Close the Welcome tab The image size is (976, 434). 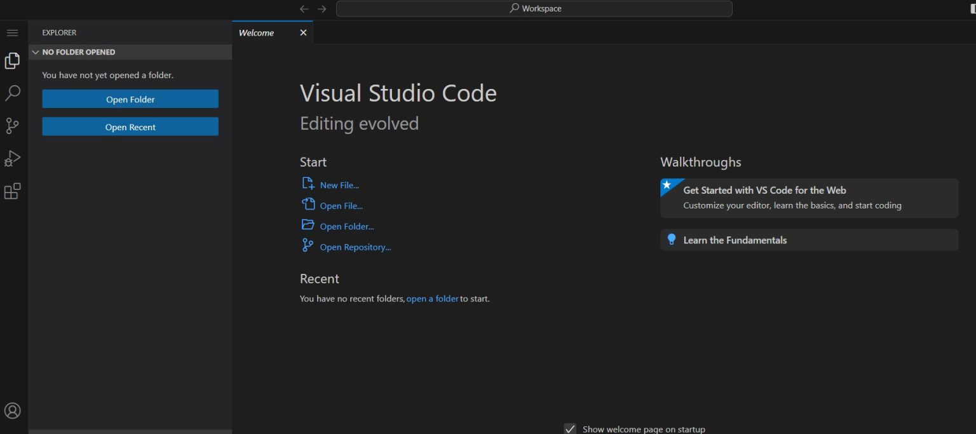click(303, 32)
